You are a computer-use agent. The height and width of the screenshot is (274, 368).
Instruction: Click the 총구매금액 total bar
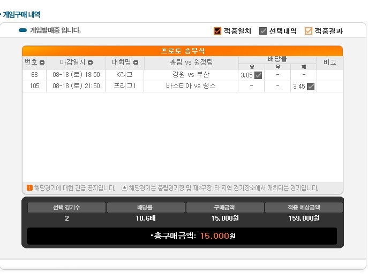pos(182,236)
